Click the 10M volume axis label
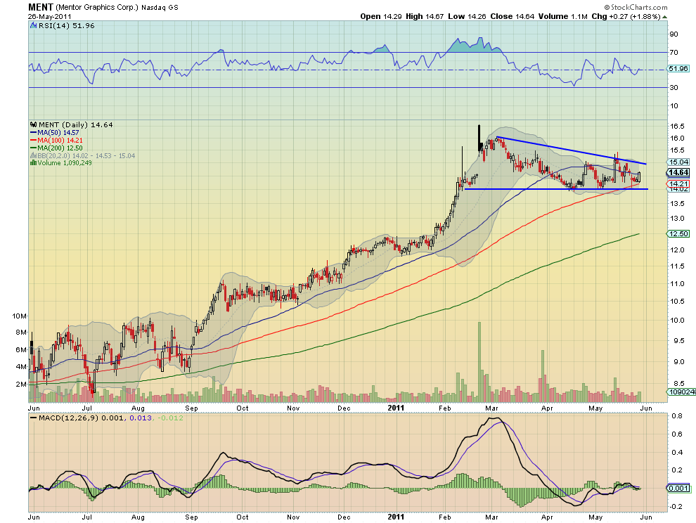The height and width of the screenshot is (523, 696). (x=19, y=316)
